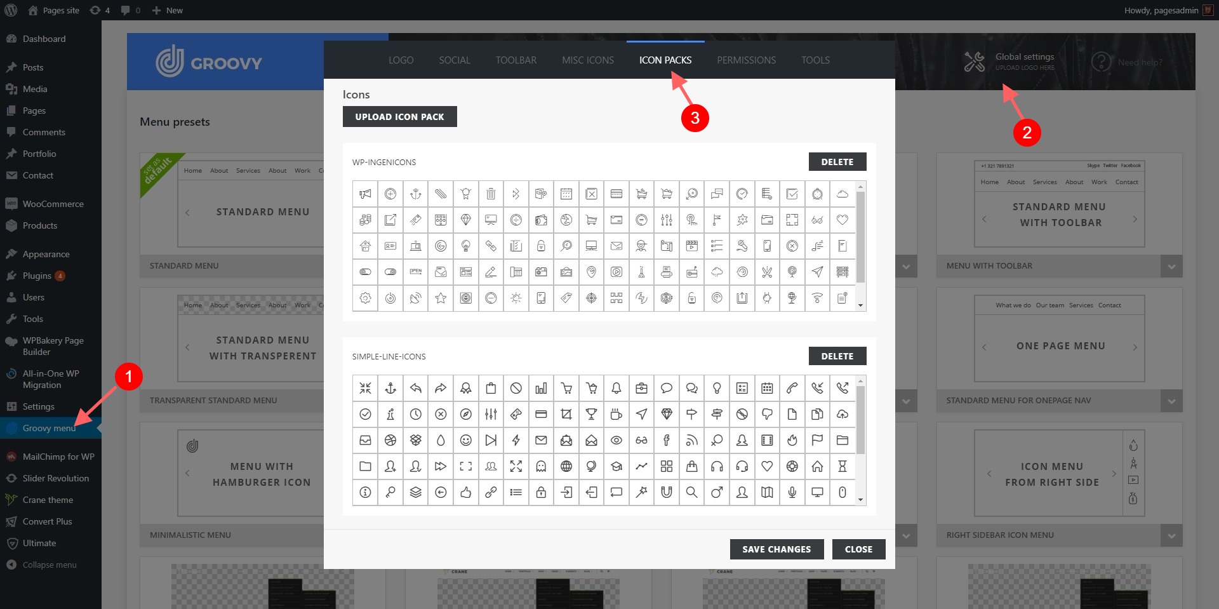Select the heart icon in WP-INGENICONS pack

click(x=843, y=220)
